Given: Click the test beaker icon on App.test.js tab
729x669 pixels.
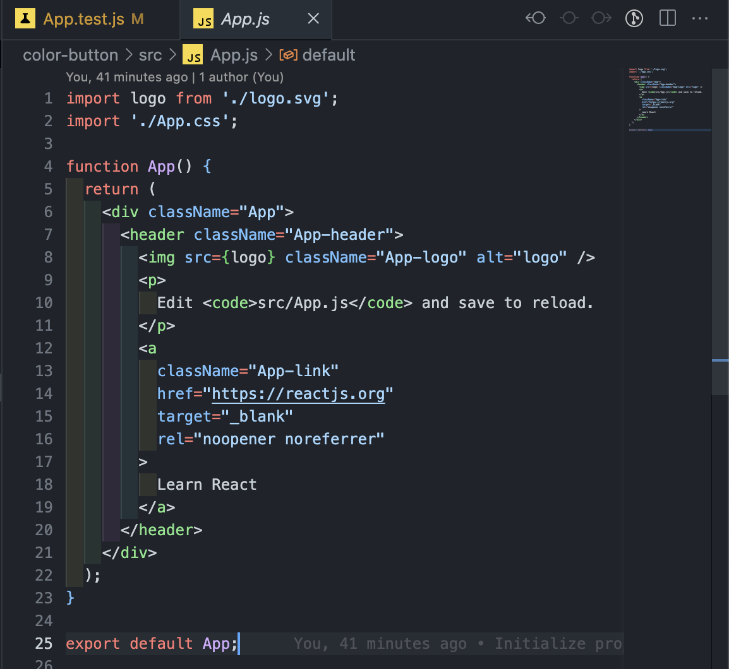Looking at the screenshot, I should [x=25, y=18].
